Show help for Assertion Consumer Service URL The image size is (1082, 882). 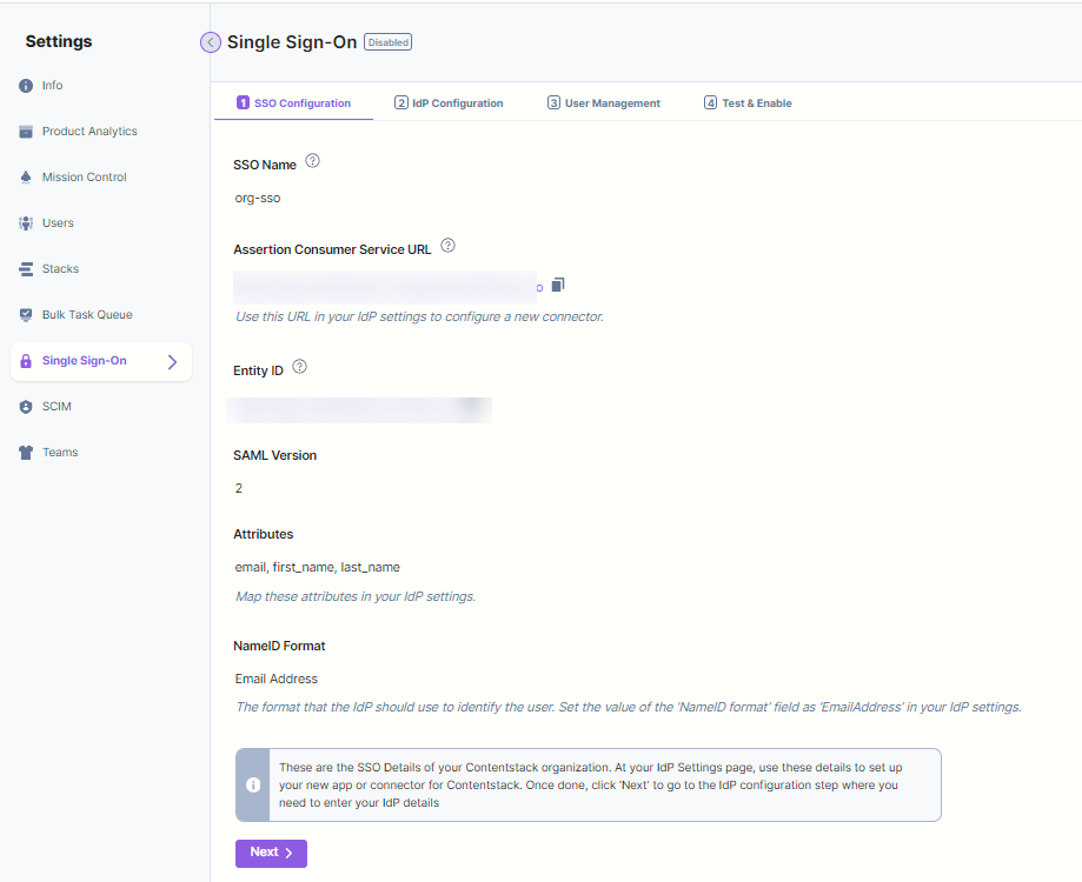447,246
